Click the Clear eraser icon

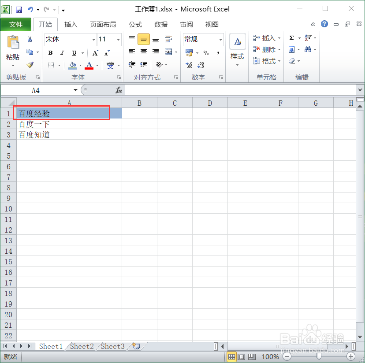point(292,61)
